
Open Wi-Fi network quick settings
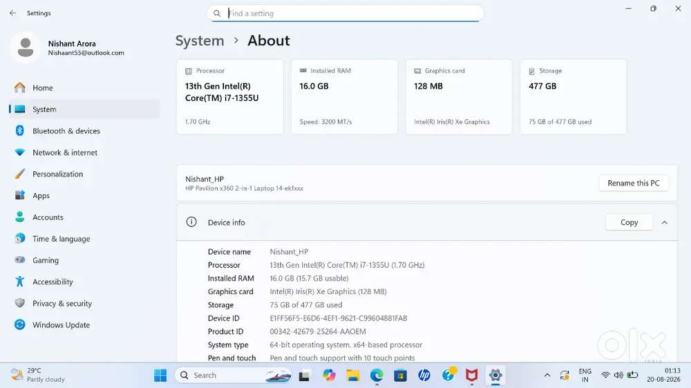click(x=605, y=376)
